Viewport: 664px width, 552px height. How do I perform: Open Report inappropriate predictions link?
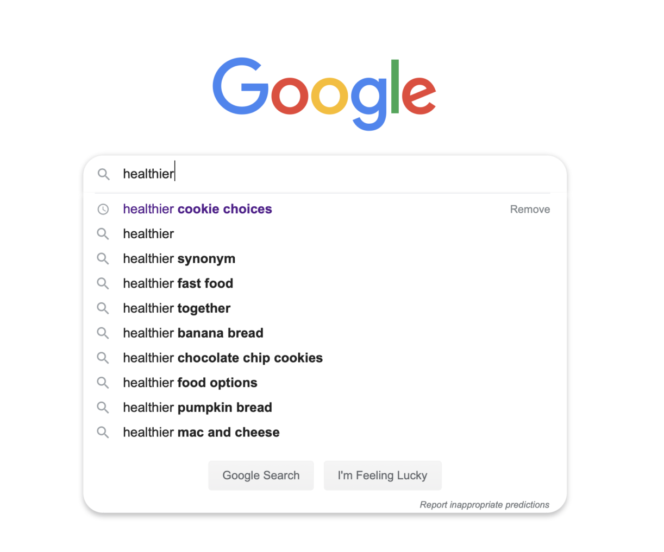click(484, 505)
